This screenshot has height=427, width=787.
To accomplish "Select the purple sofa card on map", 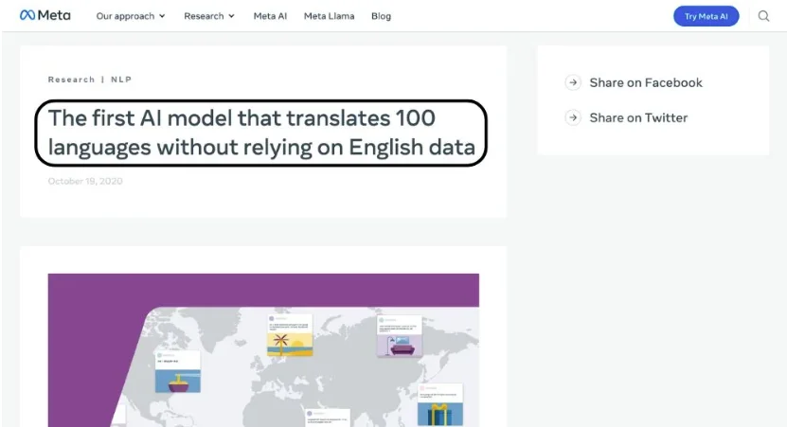I will [400, 336].
